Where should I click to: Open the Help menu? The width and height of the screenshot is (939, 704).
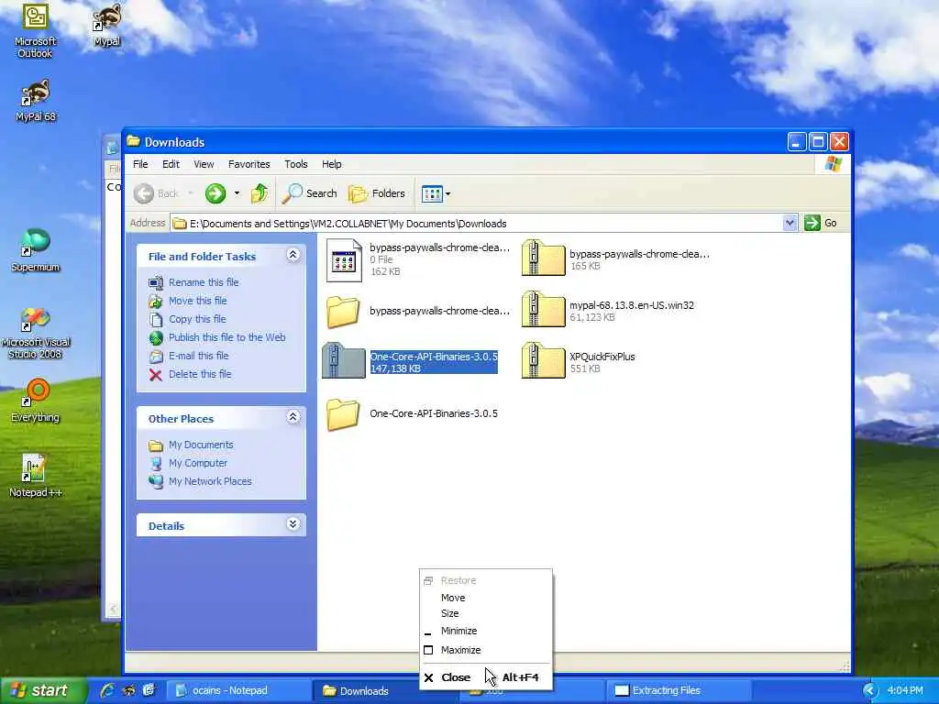point(331,164)
